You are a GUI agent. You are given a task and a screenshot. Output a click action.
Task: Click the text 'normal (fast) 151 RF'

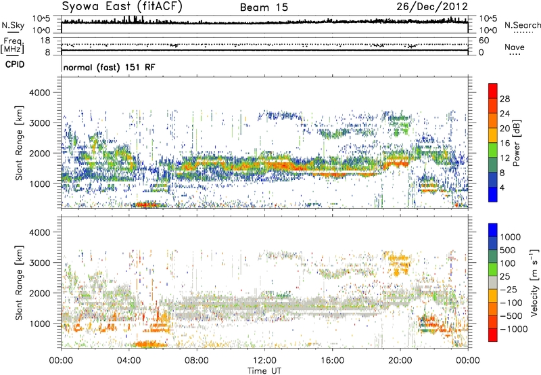(109, 67)
